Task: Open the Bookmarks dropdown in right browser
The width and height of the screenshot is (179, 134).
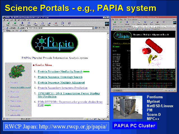Action: coord(118,27)
